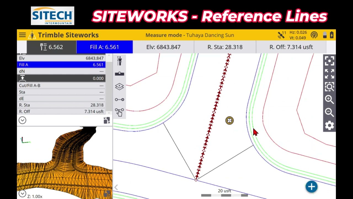Click the SITECH Intermountain logo
This screenshot has height=199, width=353.
[52, 16]
